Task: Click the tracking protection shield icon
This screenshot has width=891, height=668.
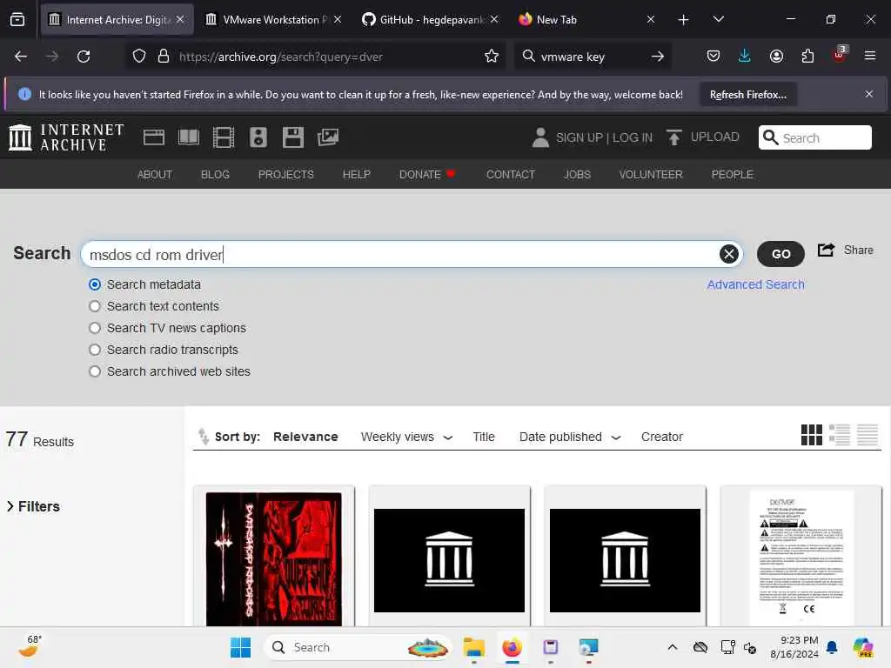Action: [139, 57]
